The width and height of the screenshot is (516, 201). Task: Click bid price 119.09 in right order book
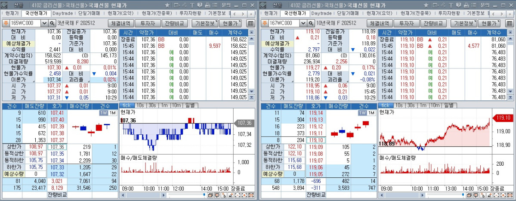point(316,147)
